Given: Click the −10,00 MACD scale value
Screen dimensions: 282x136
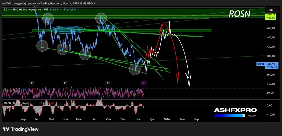Looking at the screenshot, I should tap(271, 114).
